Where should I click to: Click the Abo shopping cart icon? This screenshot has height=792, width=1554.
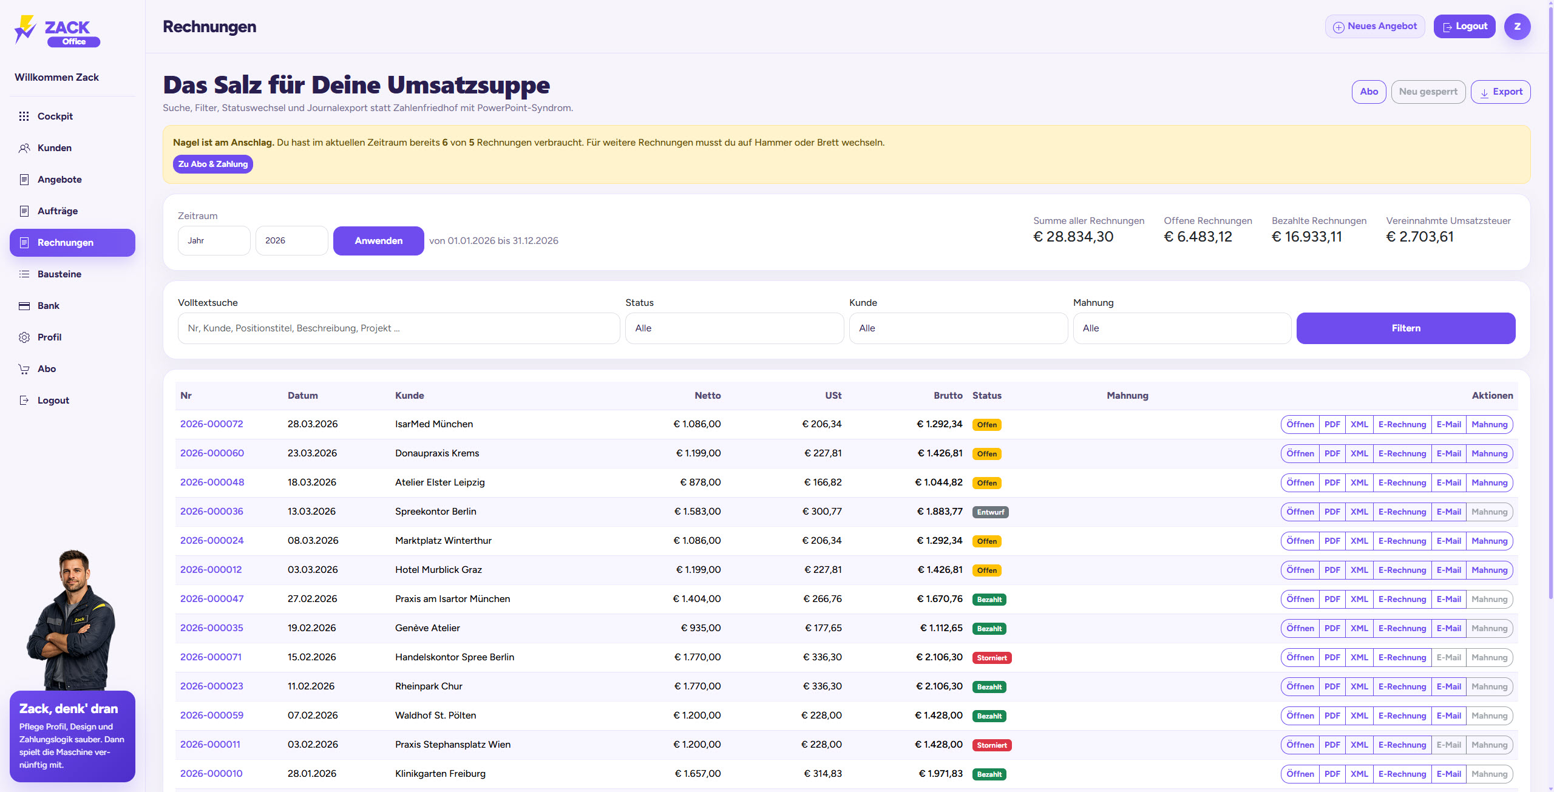pos(24,368)
